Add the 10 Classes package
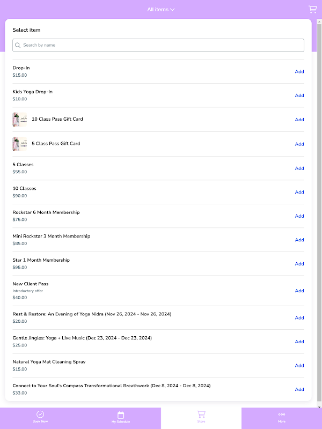This screenshot has height=429, width=322. 299,192
